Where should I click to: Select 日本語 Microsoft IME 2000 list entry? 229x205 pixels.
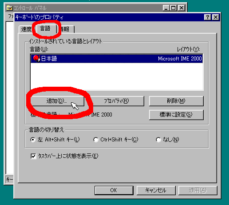point(117,59)
